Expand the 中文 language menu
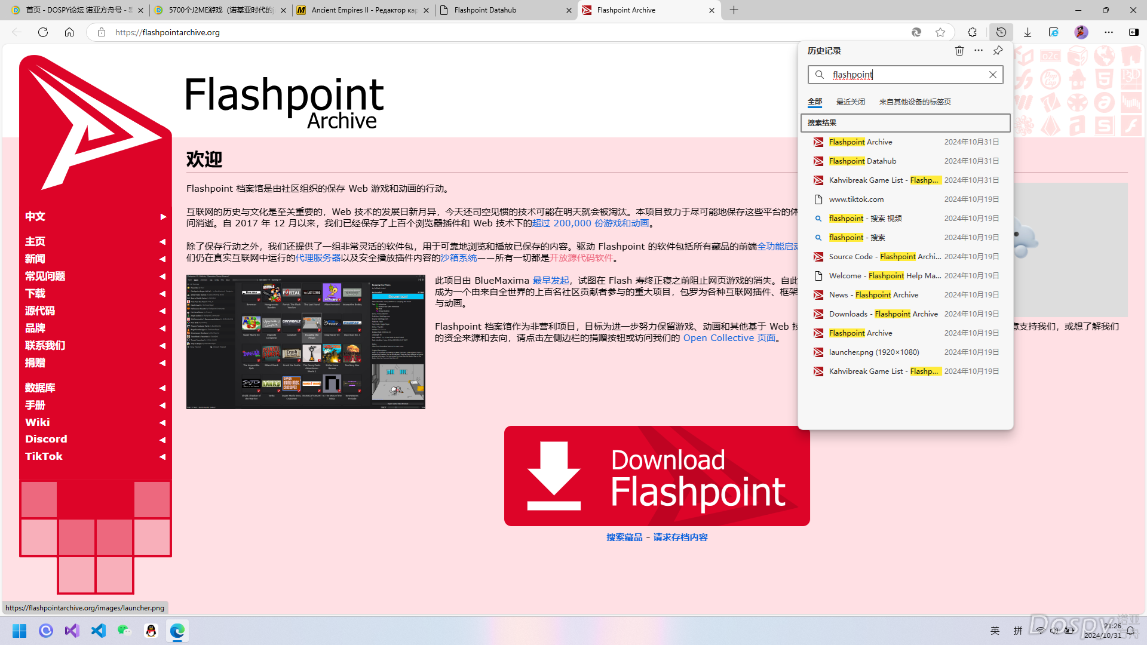Viewport: 1147px width, 645px height. pos(96,216)
